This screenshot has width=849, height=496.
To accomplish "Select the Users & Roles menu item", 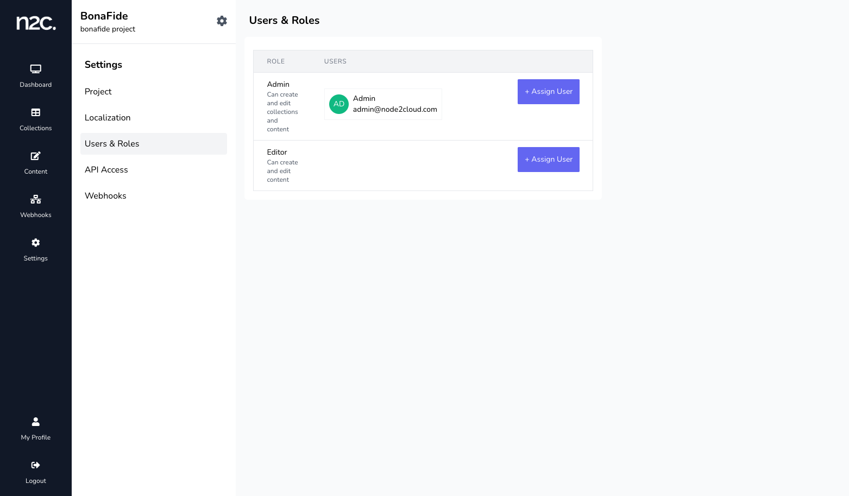I will pos(112,144).
